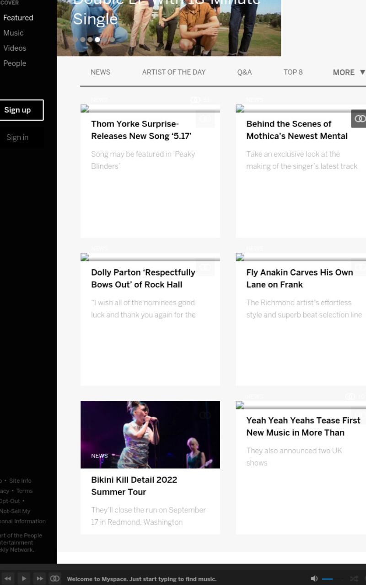This screenshot has width=366, height=585.
Task: Open the Site Info footer link
Action: pyautogui.click(x=20, y=481)
